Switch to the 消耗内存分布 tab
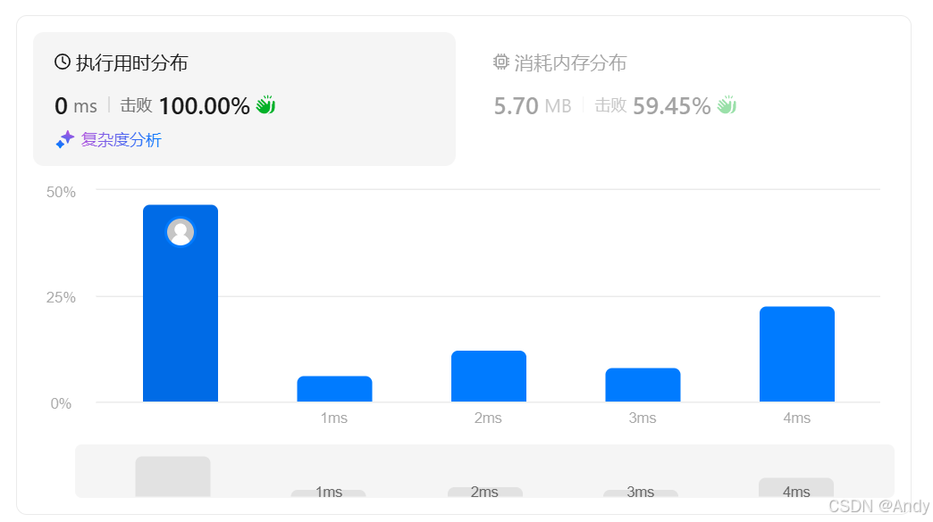The height and width of the screenshot is (522, 933). click(x=572, y=62)
